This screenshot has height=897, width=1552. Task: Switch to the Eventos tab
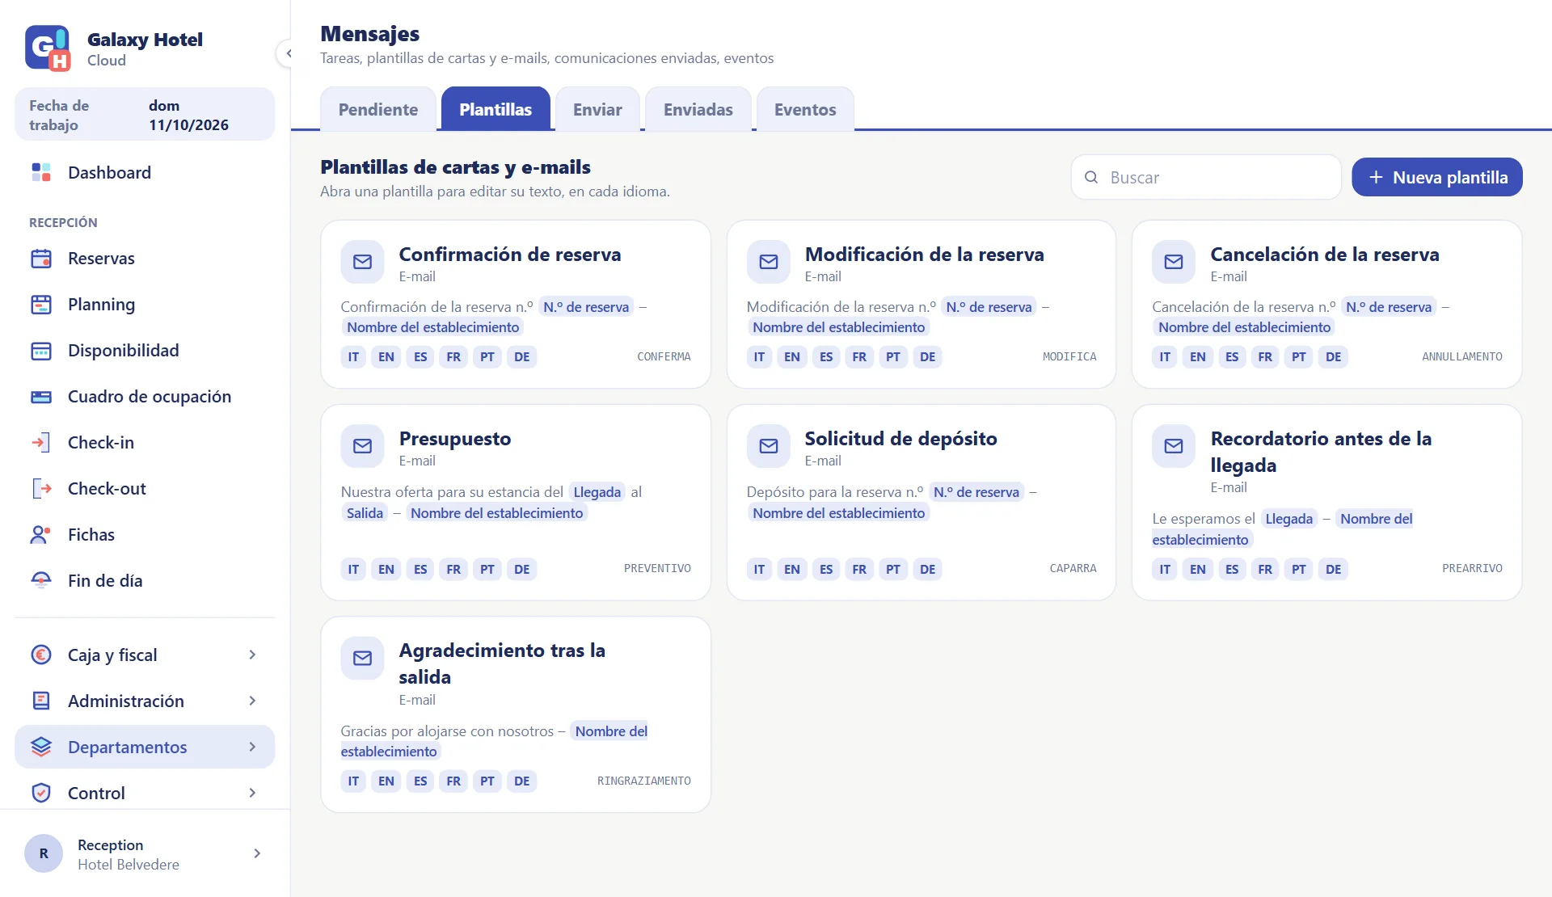805,109
